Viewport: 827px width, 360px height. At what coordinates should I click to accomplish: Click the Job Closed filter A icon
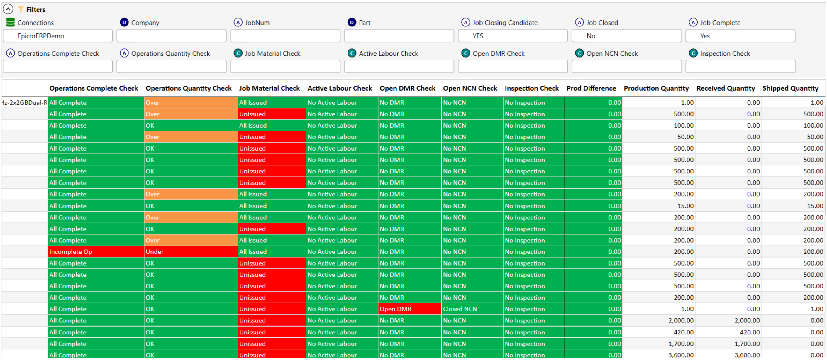point(579,22)
